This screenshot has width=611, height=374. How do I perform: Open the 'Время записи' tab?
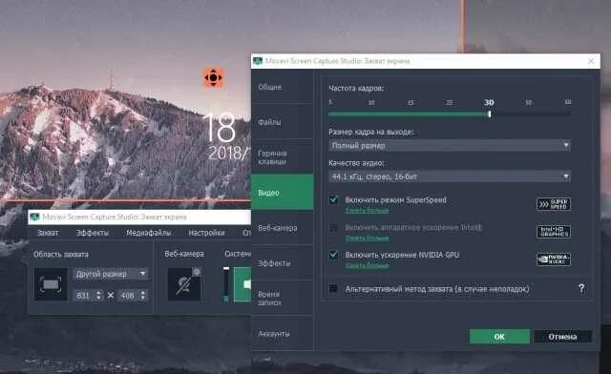coord(283,298)
